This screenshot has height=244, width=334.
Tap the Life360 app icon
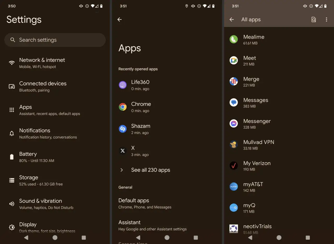(x=123, y=85)
